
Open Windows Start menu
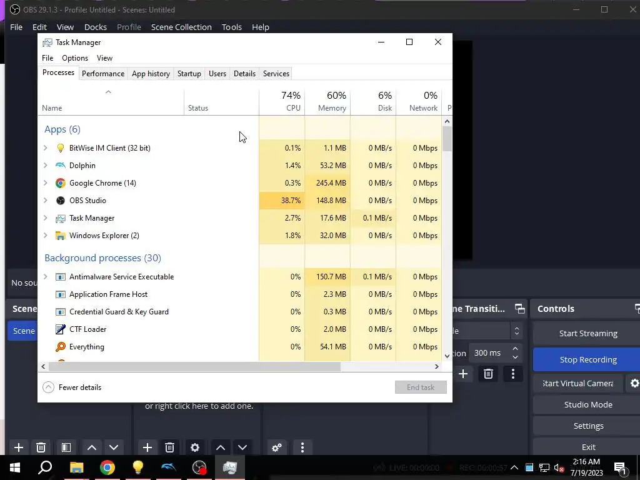click(x=15, y=467)
